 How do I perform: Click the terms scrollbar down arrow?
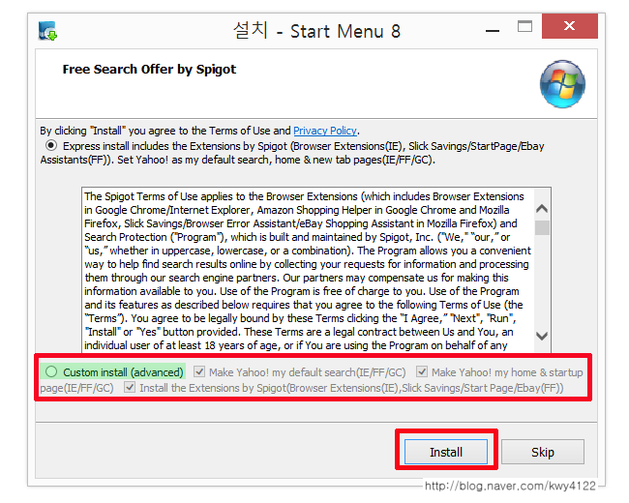coord(542,336)
